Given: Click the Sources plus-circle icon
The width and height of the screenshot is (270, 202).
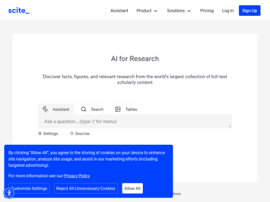Looking at the screenshot, I should [72, 134].
